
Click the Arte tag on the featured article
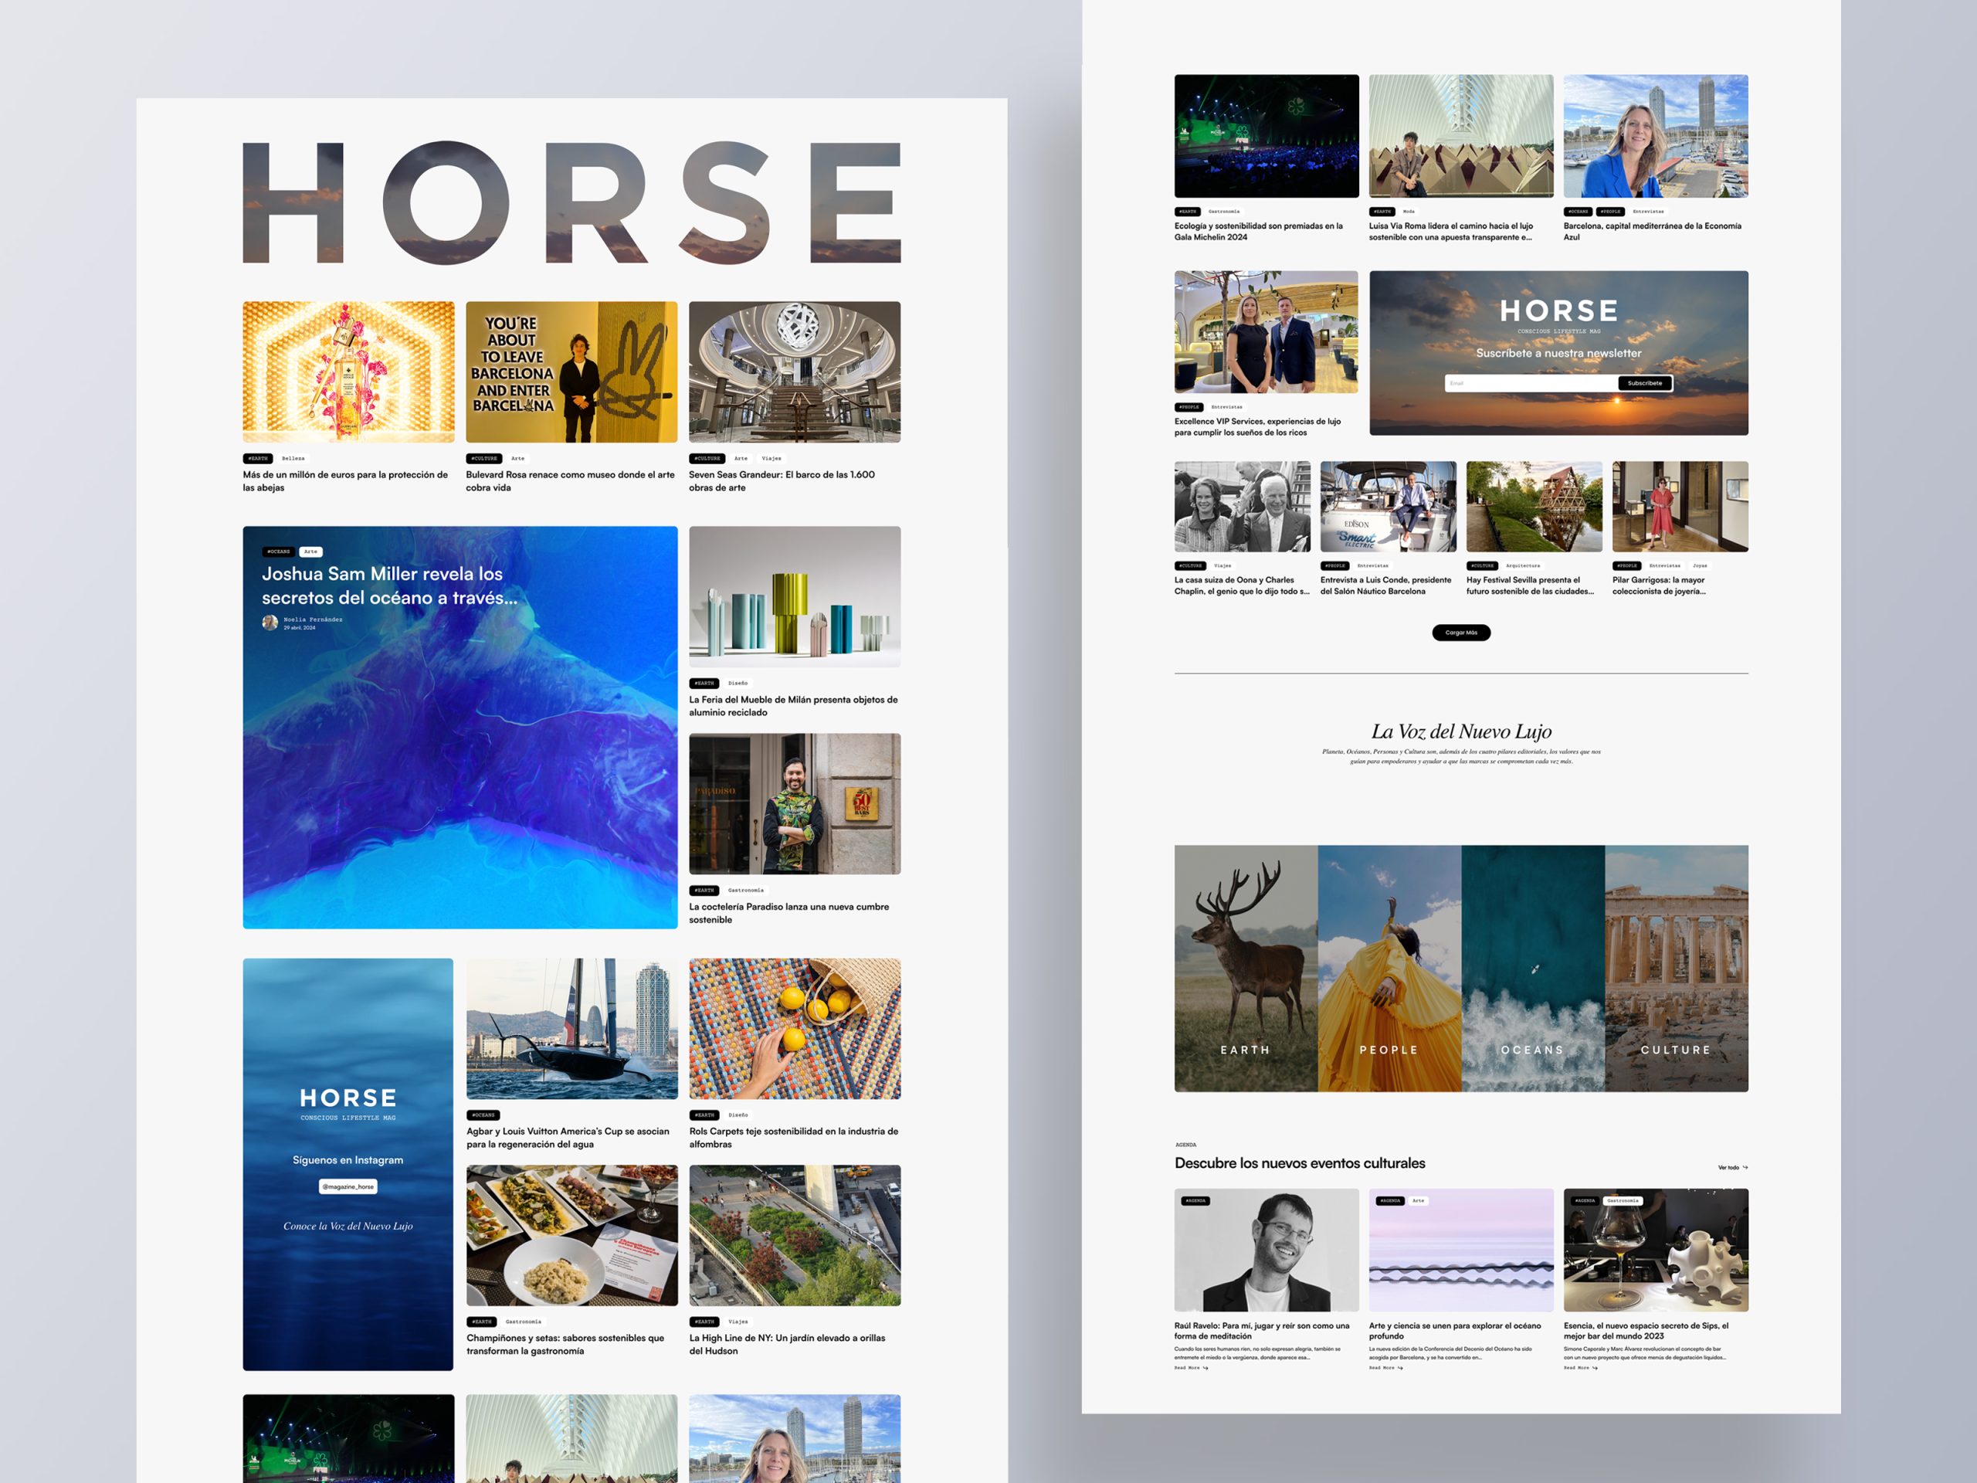point(310,551)
